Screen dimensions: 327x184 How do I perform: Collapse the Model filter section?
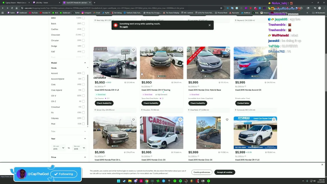(85, 63)
